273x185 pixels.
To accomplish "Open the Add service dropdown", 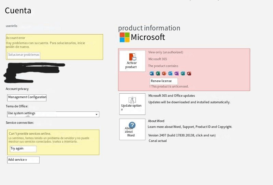I will tap(23, 160).
